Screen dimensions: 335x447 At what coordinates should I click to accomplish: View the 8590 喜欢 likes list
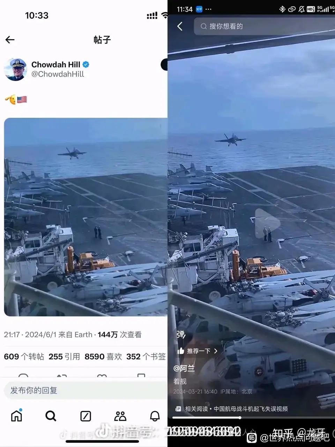pyautogui.click(x=103, y=357)
